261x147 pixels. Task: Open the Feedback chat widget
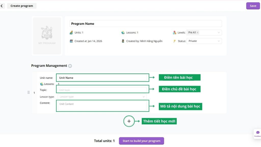[257, 134]
